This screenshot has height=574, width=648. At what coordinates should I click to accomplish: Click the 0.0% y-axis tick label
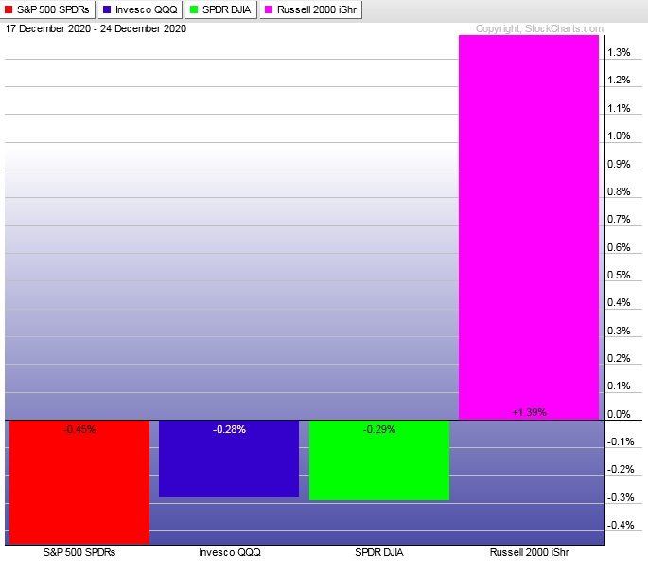[x=619, y=414]
